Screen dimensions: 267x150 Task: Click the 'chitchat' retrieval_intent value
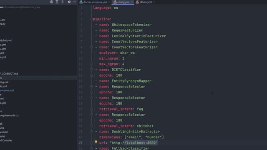click(145, 126)
